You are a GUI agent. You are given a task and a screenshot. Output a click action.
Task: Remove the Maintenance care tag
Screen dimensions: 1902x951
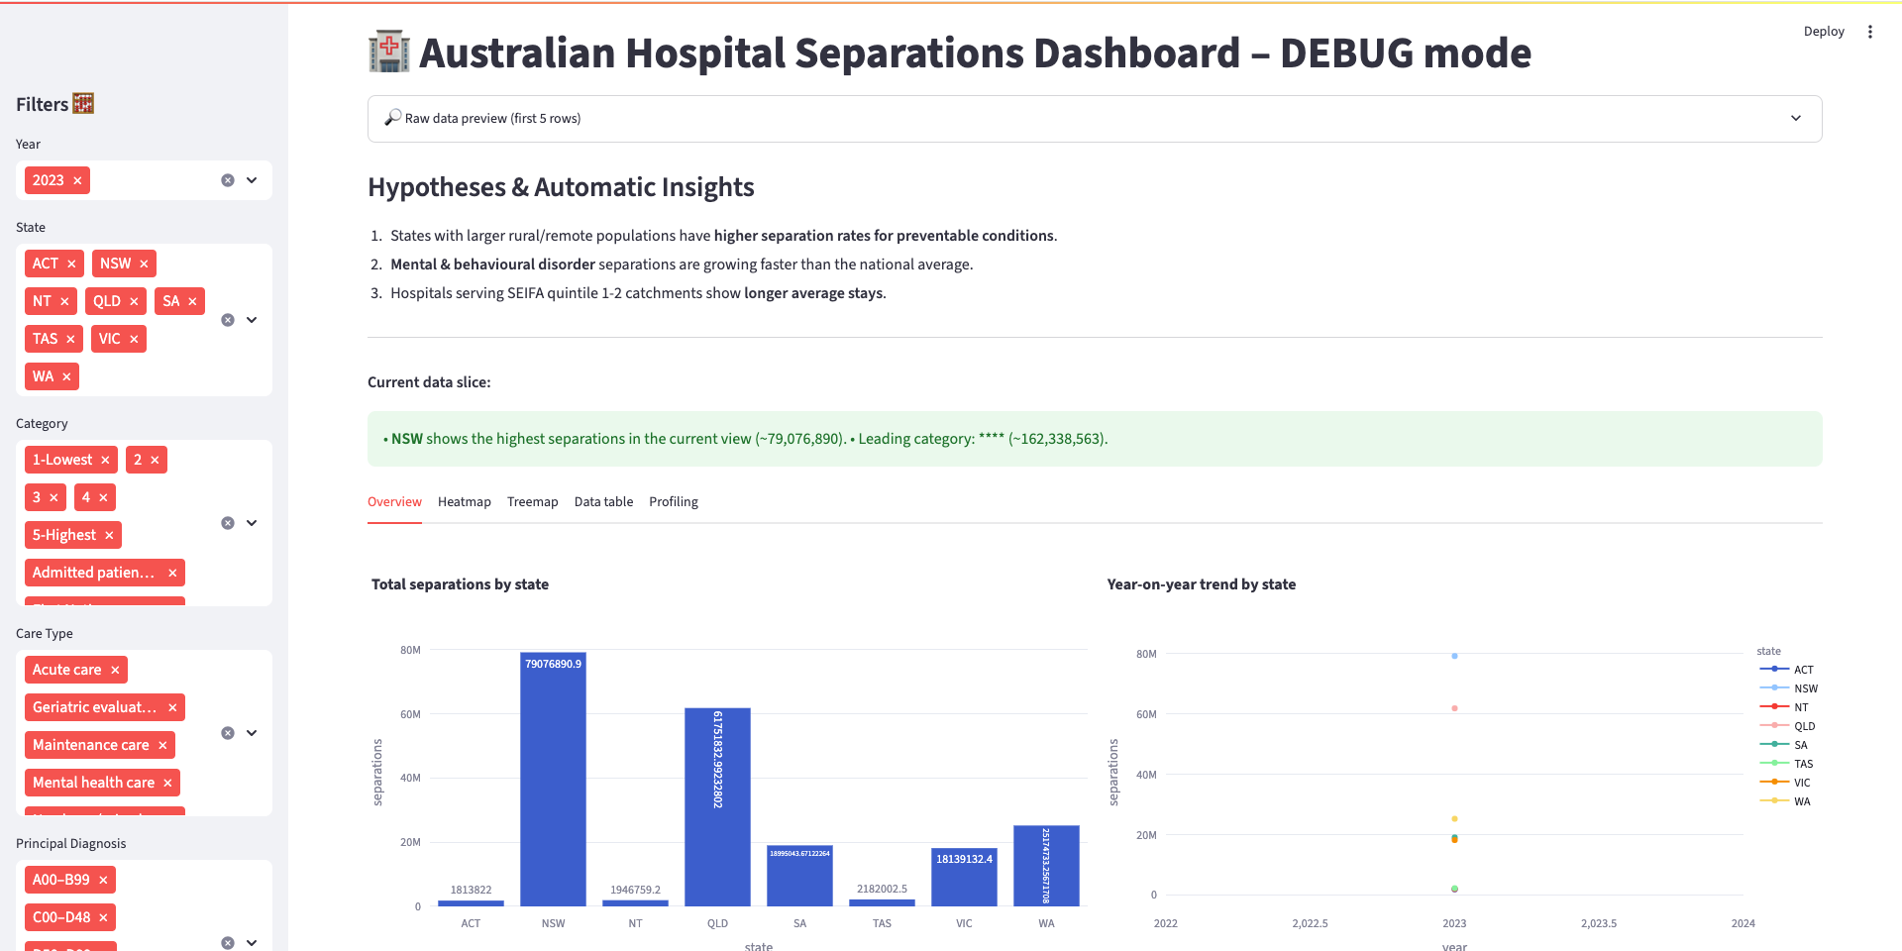coord(162,745)
